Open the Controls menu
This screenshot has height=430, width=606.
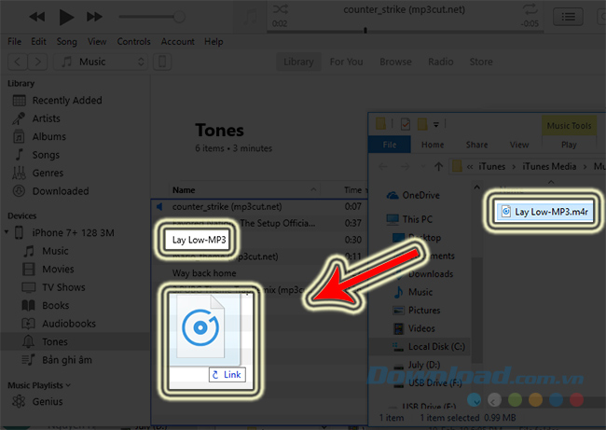click(x=133, y=41)
